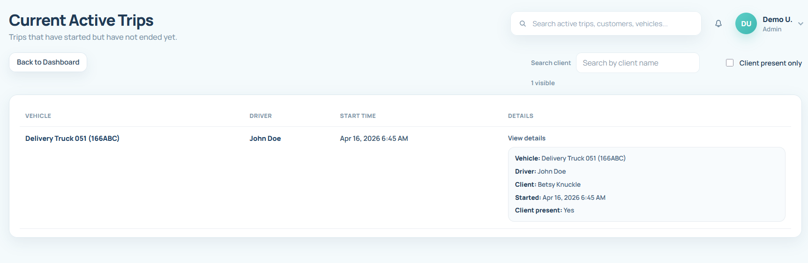The image size is (808, 263).
Task: Click the Demo U. user name
Action: (x=777, y=20)
